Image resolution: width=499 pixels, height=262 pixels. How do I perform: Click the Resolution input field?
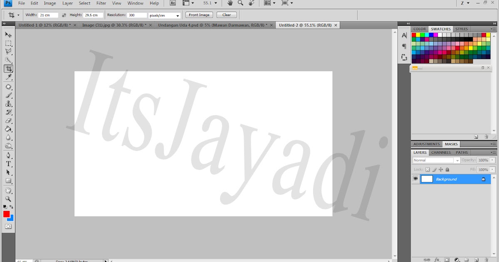[x=137, y=15]
